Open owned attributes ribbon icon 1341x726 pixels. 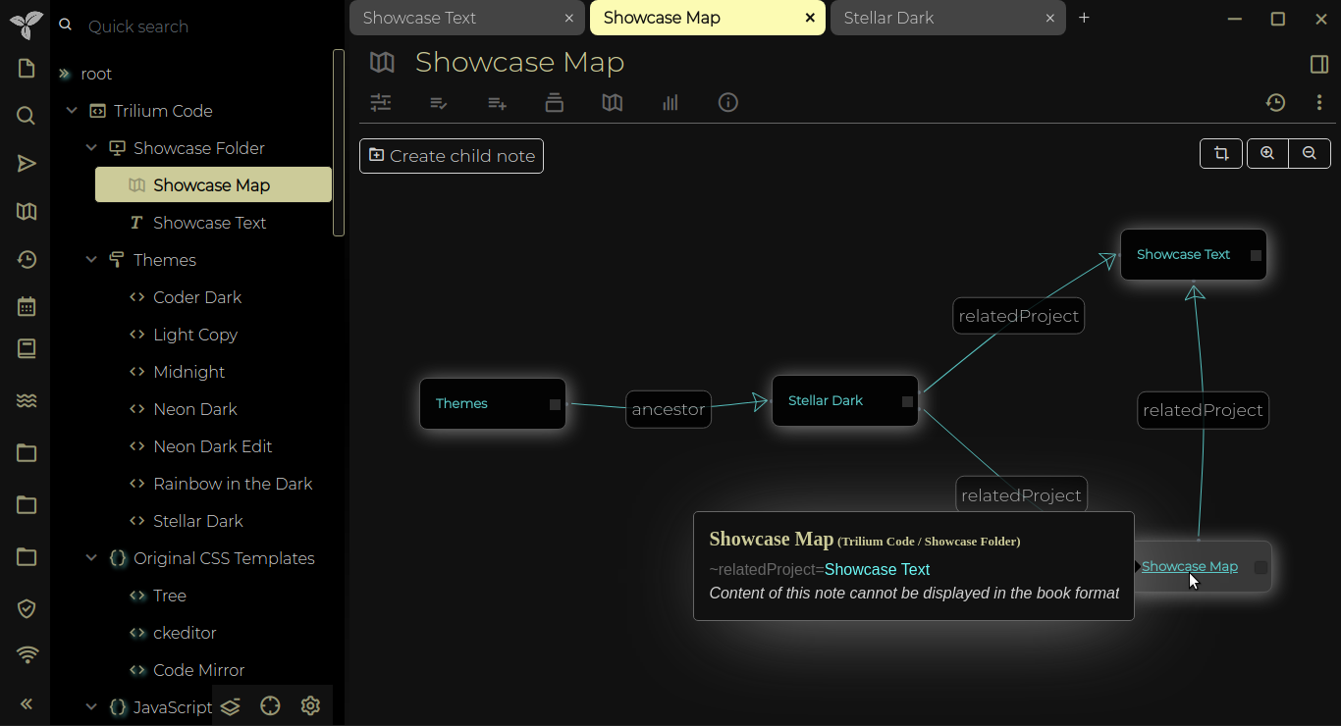click(439, 102)
